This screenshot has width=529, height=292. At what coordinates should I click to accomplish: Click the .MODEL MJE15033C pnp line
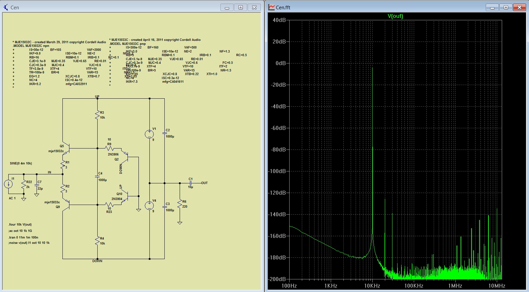coord(128,44)
